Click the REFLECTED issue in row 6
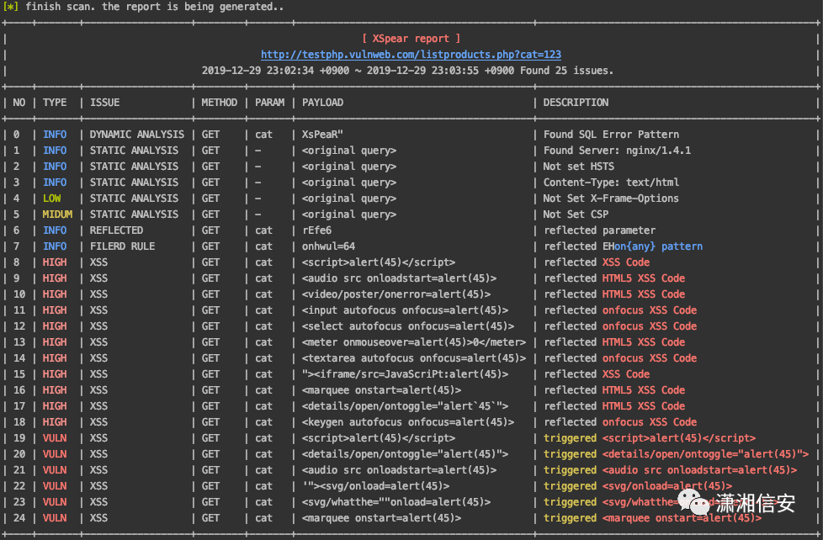Screen dimensions: 823x540 tap(116, 230)
